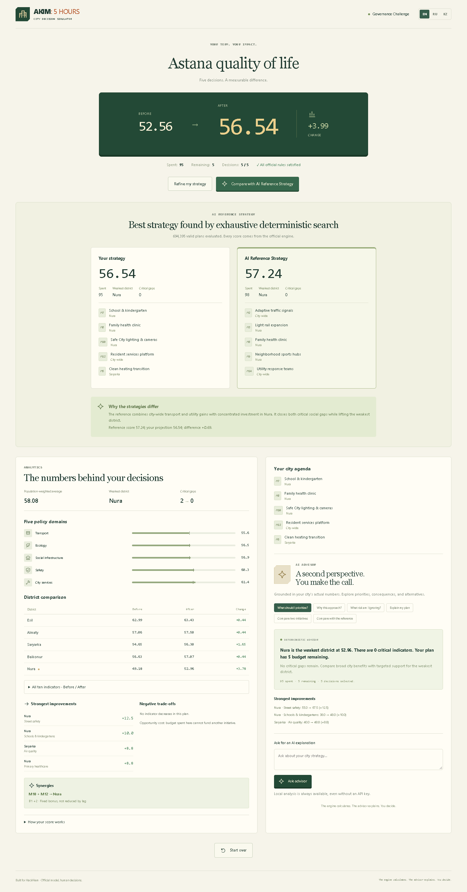Click the Synergies sparkle icon

(x=31, y=785)
